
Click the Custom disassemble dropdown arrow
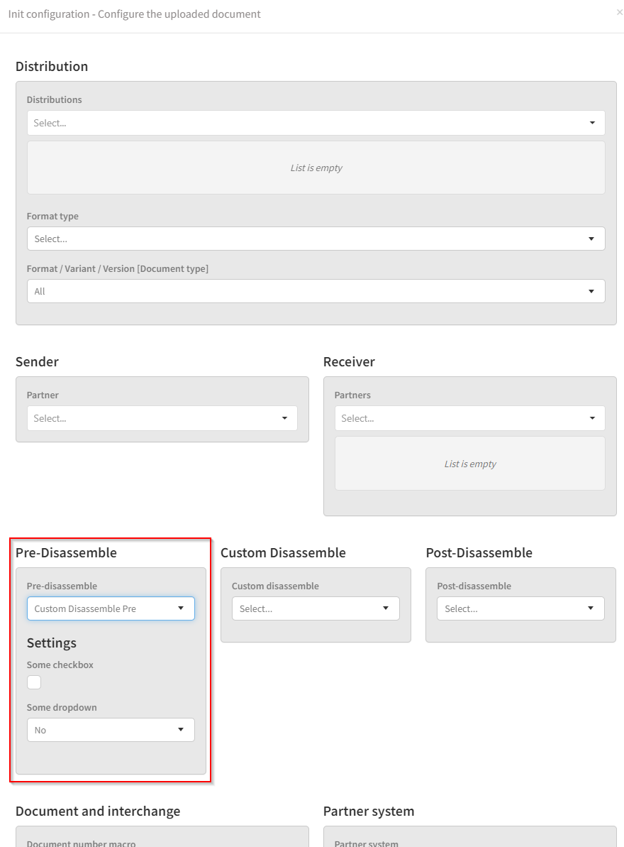click(386, 608)
